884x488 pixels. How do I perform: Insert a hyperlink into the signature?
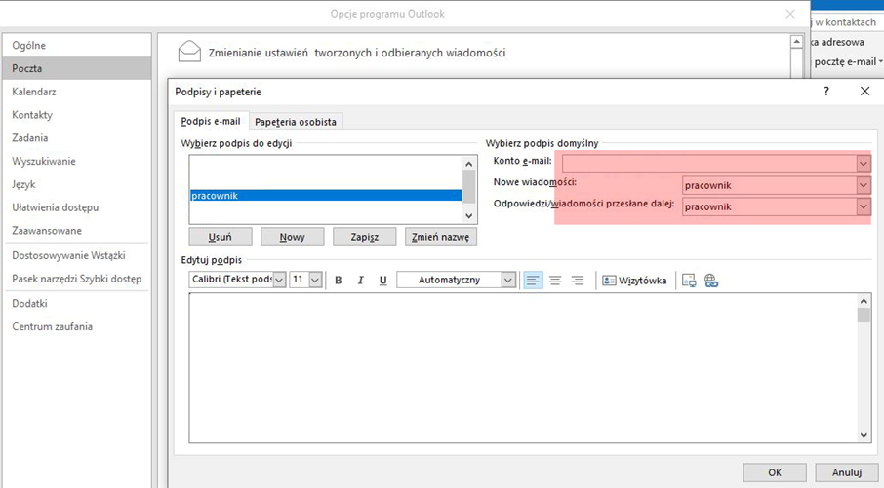tap(711, 281)
